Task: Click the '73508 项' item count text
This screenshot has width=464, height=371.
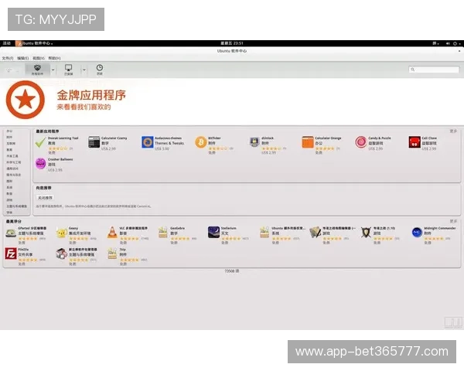Action: click(232, 271)
